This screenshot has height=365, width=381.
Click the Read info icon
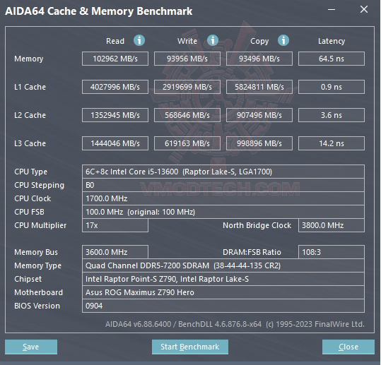pyautogui.click(x=139, y=40)
